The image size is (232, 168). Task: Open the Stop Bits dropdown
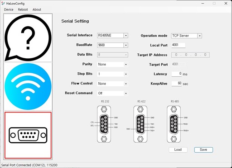point(112,74)
